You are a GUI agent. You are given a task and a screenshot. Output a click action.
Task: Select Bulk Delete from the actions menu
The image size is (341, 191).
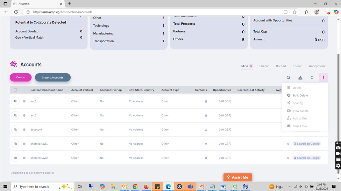(x=300, y=95)
